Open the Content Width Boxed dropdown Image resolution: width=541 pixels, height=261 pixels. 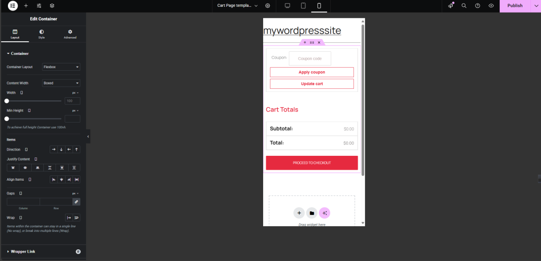[61, 83]
